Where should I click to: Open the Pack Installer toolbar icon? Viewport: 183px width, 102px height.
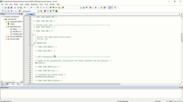click(x=57, y=11)
